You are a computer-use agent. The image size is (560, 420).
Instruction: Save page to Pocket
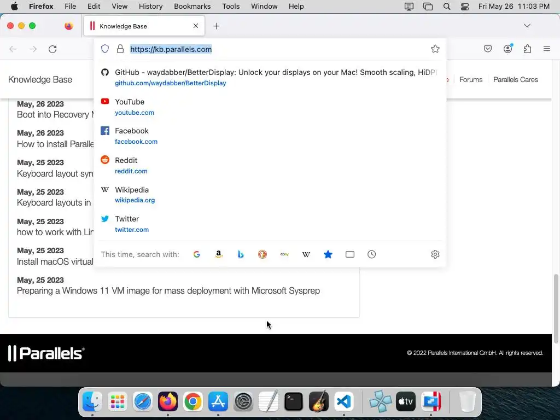click(x=487, y=49)
